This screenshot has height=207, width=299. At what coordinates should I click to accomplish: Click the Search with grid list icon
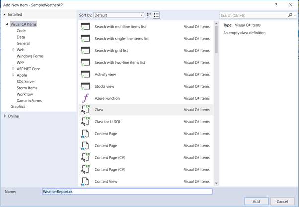[85, 50]
